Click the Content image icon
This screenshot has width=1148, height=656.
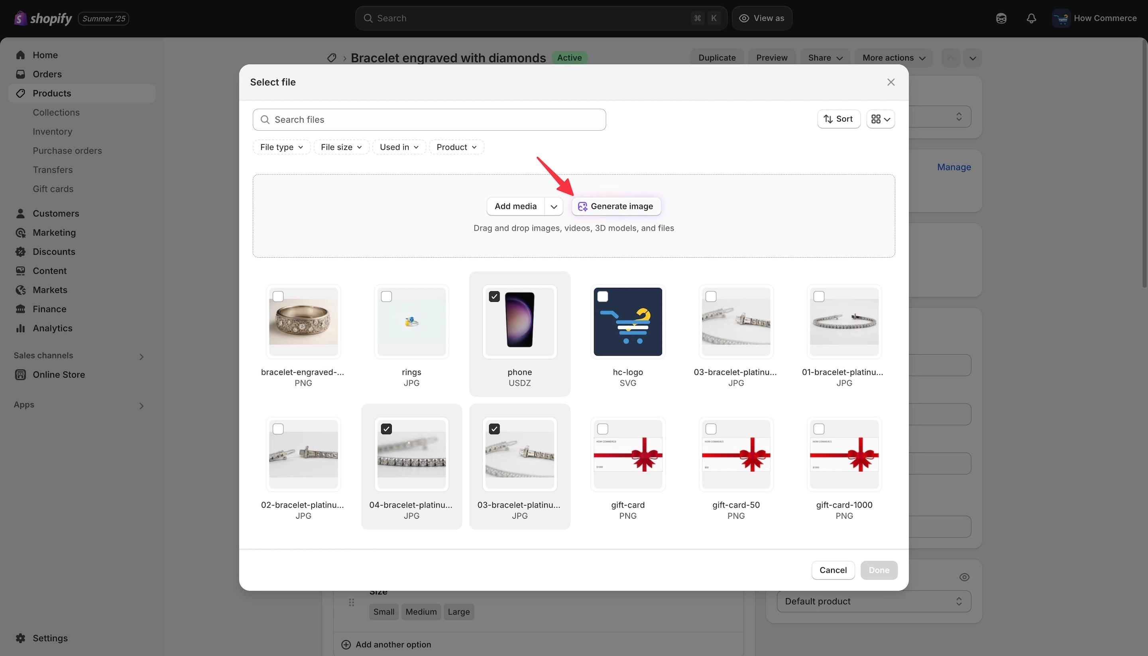coord(20,271)
